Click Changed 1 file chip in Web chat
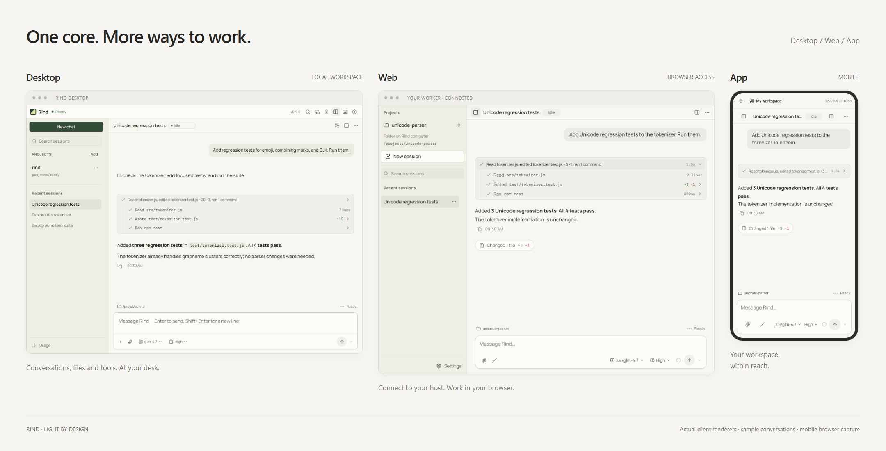Viewport: 886px width, 451px height. 505,245
